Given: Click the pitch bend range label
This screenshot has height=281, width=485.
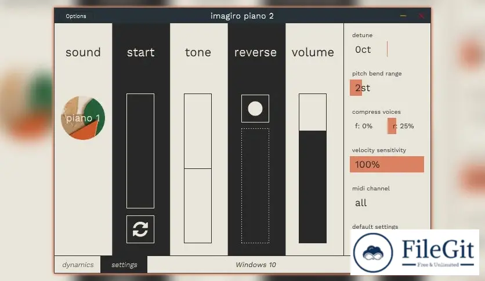Looking at the screenshot, I should coord(377,74).
